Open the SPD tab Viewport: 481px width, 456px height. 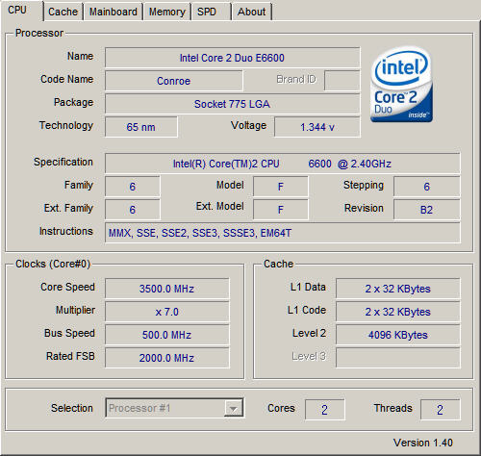click(211, 12)
